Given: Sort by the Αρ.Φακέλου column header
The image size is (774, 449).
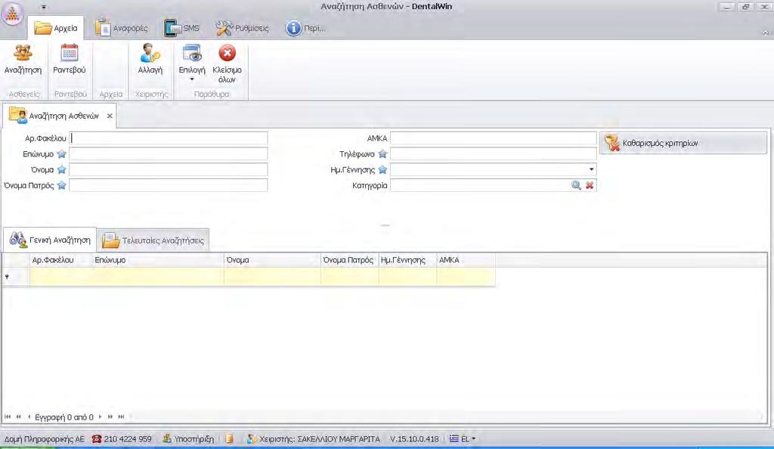Looking at the screenshot, I should tap(61, 260).
